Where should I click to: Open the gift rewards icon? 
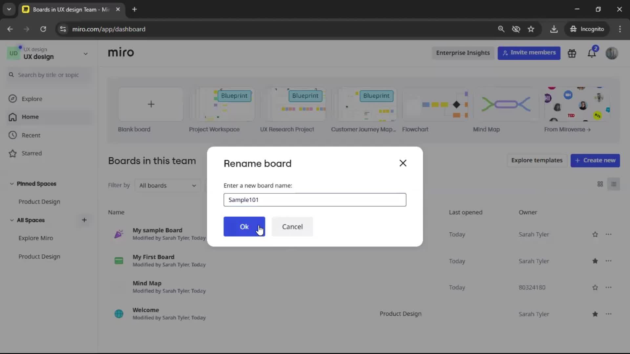point(572,53)
